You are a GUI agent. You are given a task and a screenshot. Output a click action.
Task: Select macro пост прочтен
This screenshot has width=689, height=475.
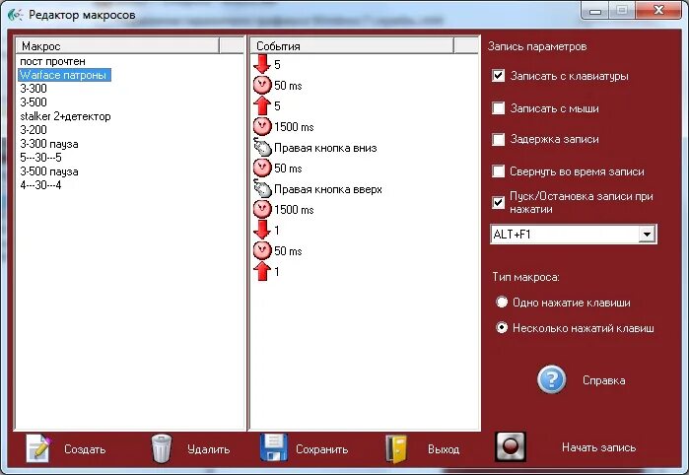52,61
